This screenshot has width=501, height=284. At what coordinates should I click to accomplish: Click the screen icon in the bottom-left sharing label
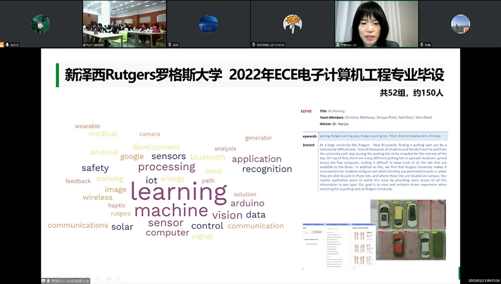43,280
